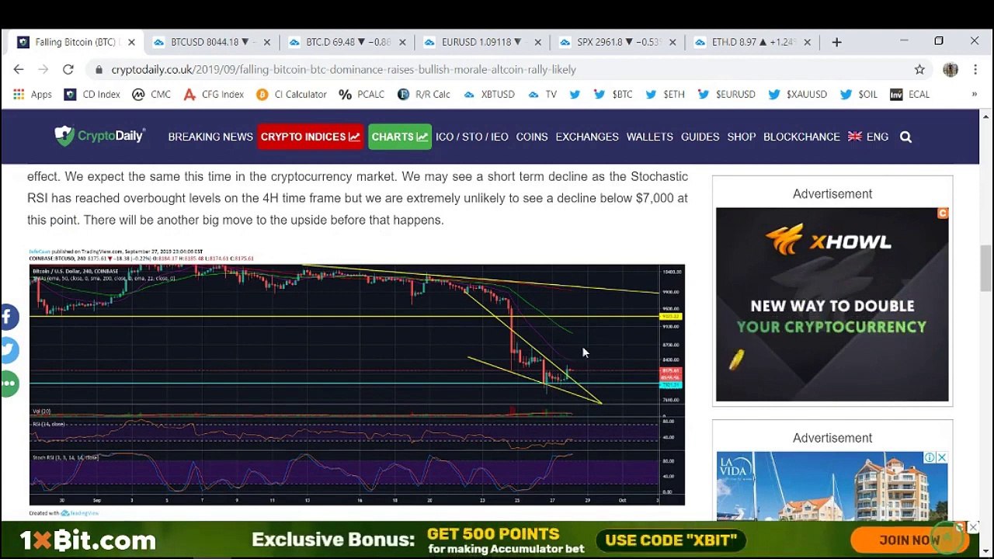994x559 pixels.
Task: Open the CI Calculator bookmark
Action: click(292, 95)
